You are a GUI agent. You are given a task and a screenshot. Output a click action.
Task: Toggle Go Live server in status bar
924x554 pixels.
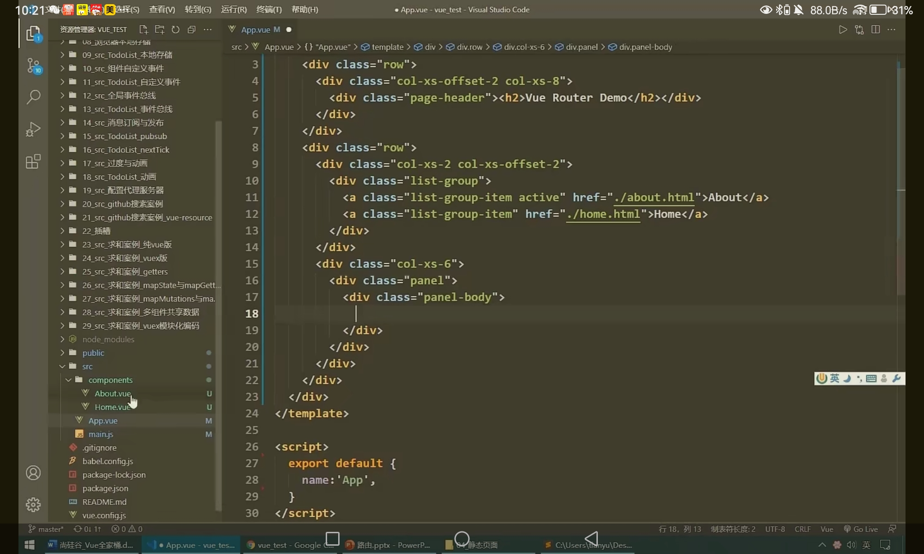861,529
